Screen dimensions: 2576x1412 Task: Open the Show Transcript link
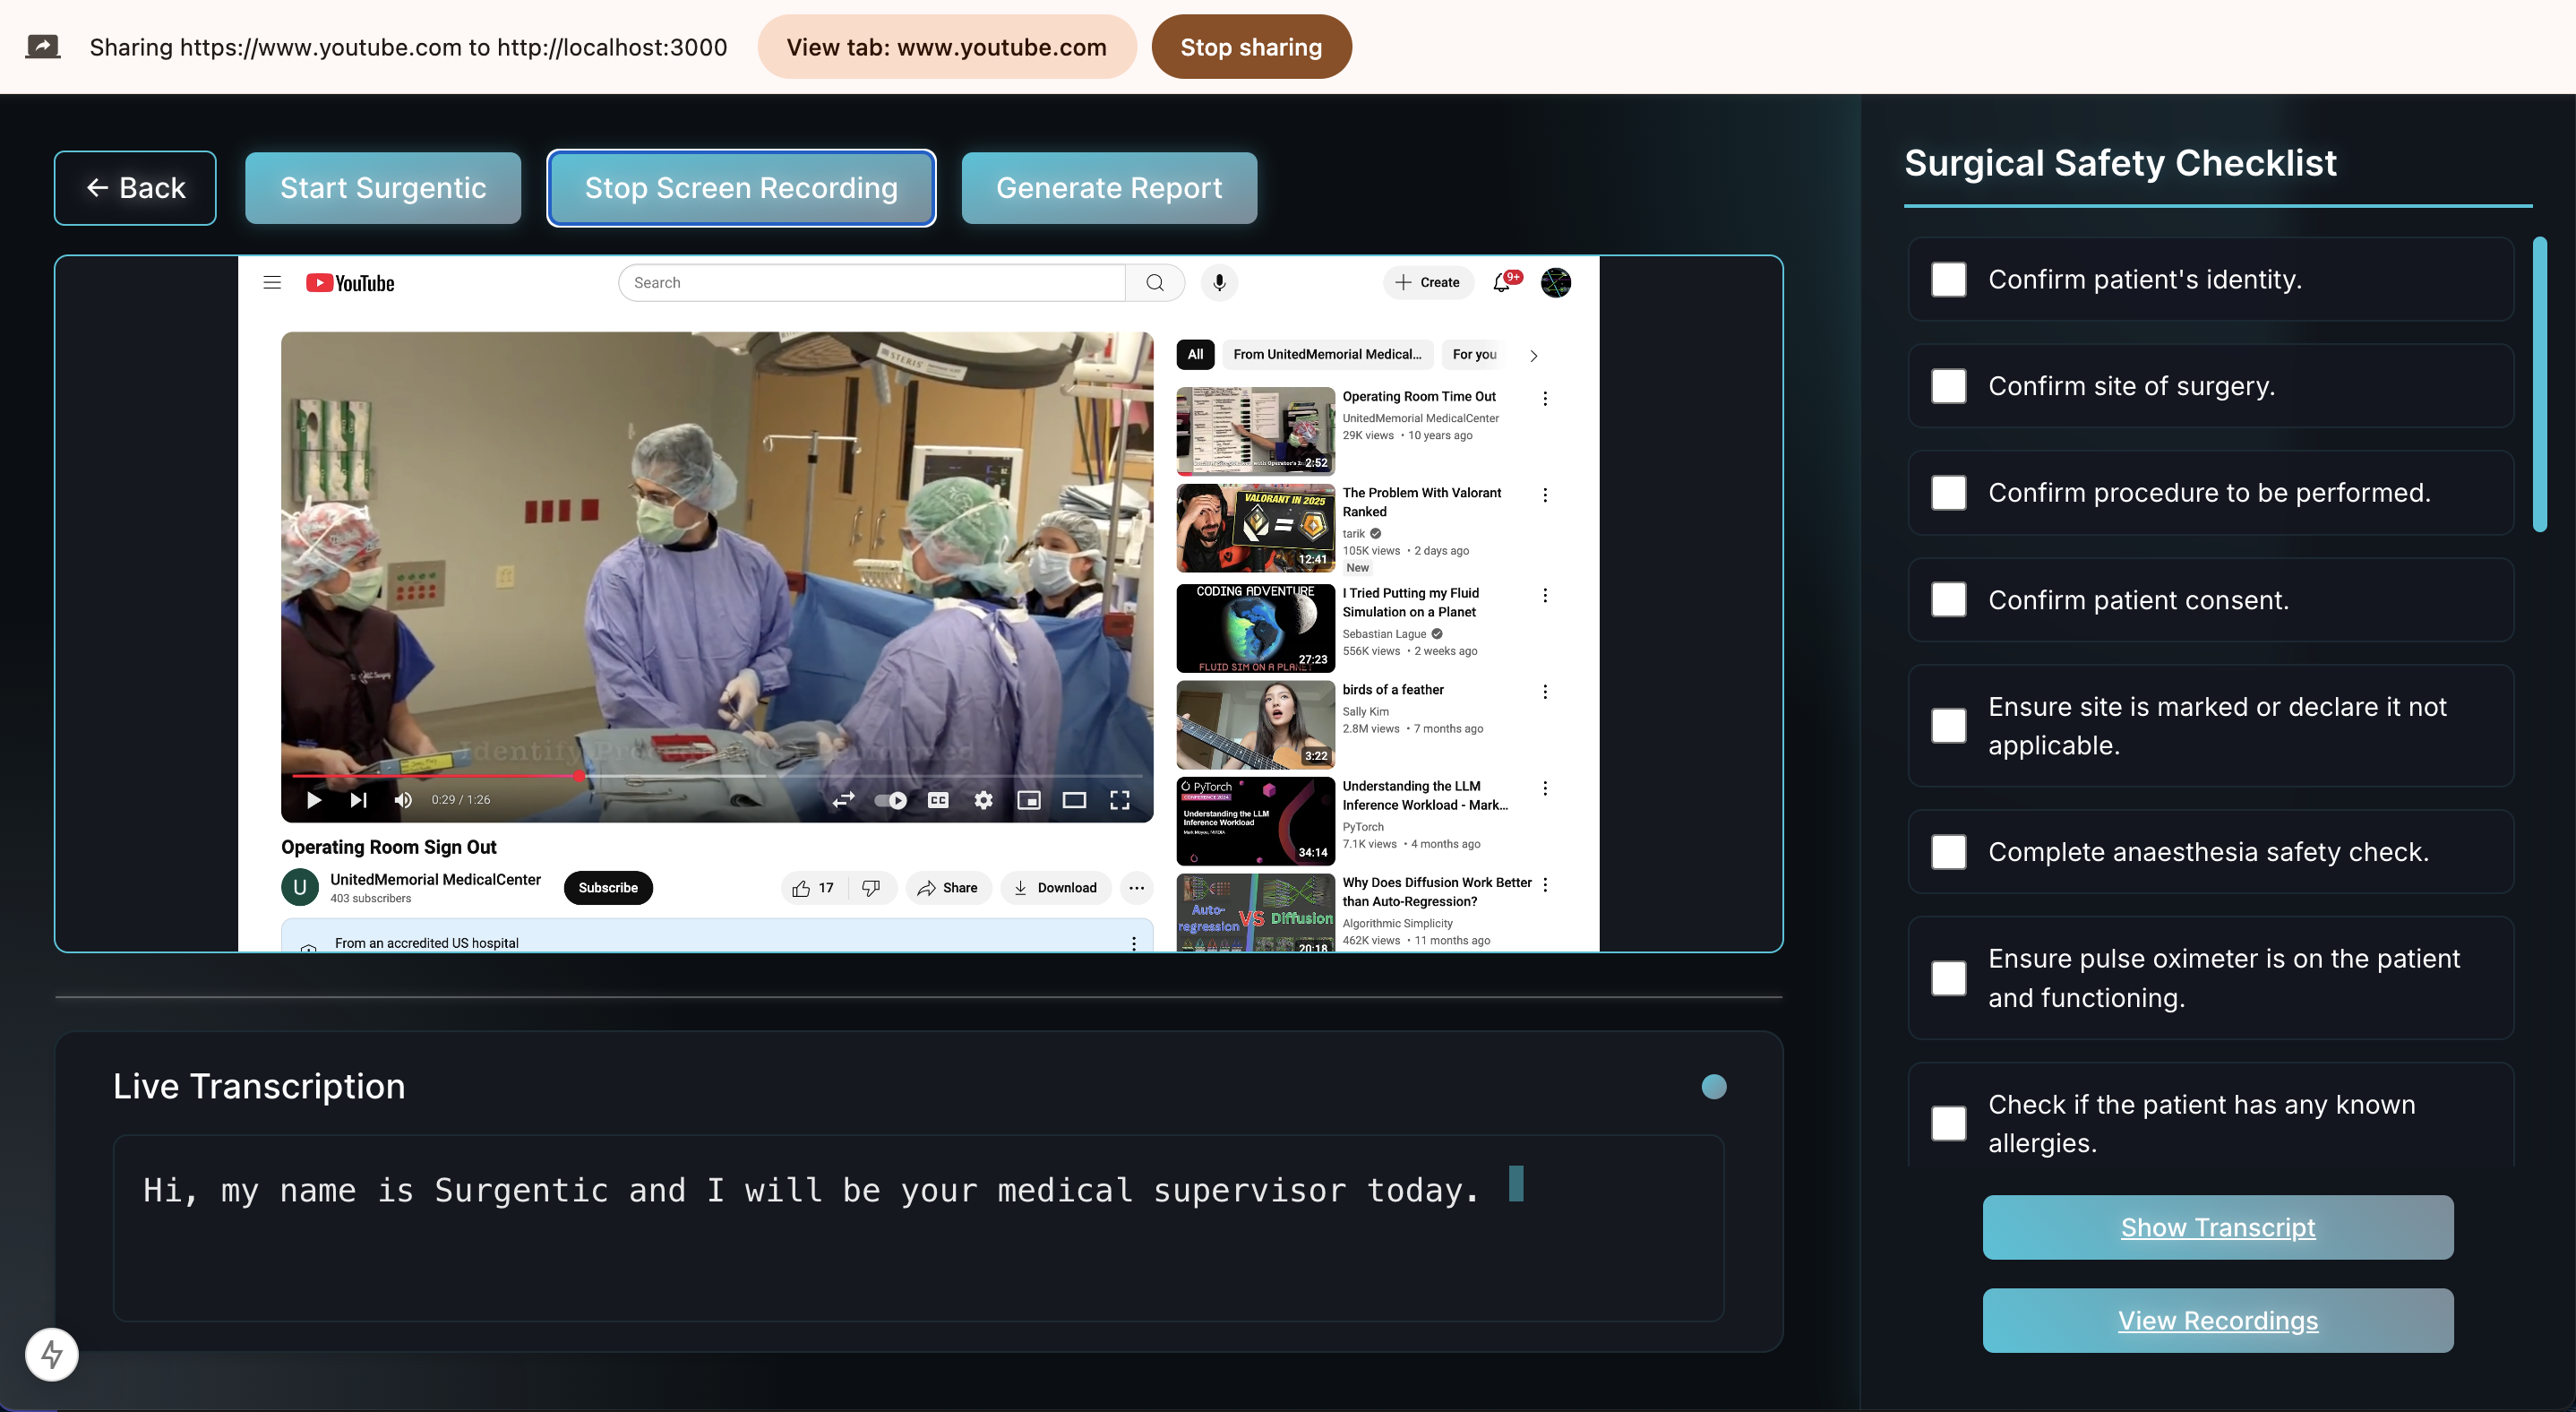click(x=2217, y=1227)
